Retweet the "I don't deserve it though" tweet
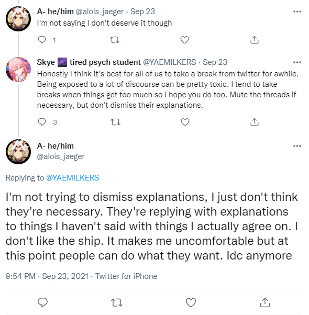The height and width of the screenshot is (315, 309). pyautogui.click(x=115, y=40)
